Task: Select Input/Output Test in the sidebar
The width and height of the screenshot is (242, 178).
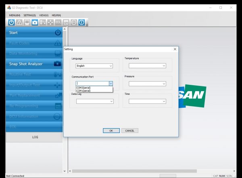Action: (34, 85)
